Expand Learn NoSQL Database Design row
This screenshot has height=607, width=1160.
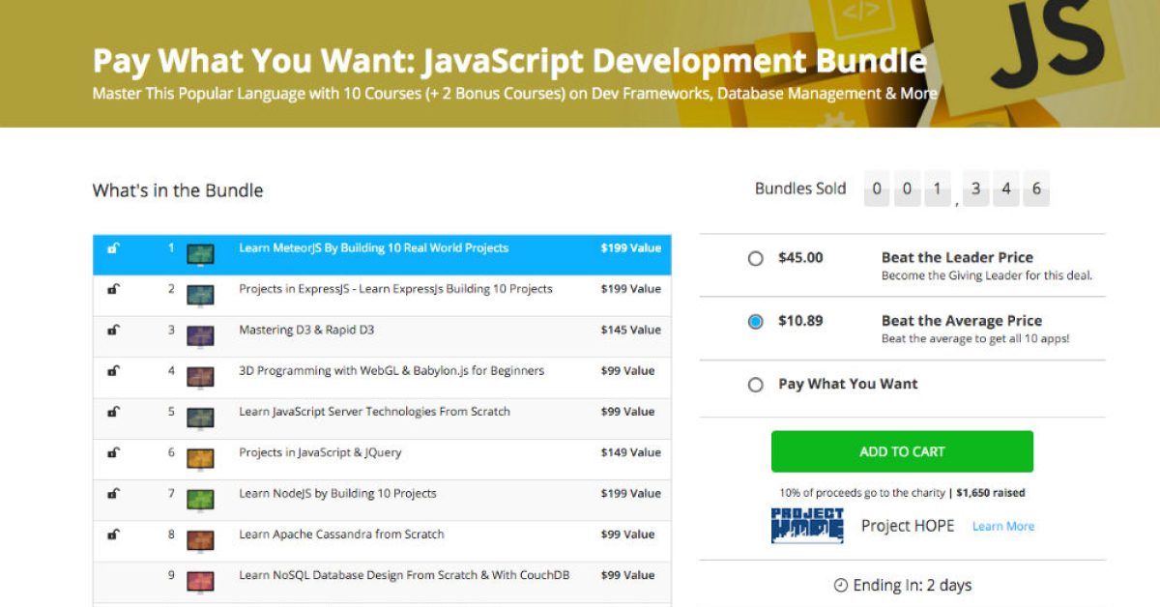tap(404, 575)
